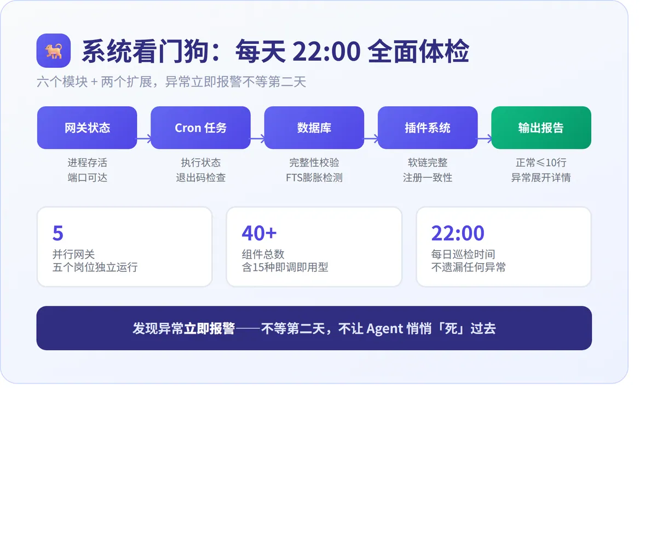Select the 数据库 module box
The image size is (657, 535).
314,127
